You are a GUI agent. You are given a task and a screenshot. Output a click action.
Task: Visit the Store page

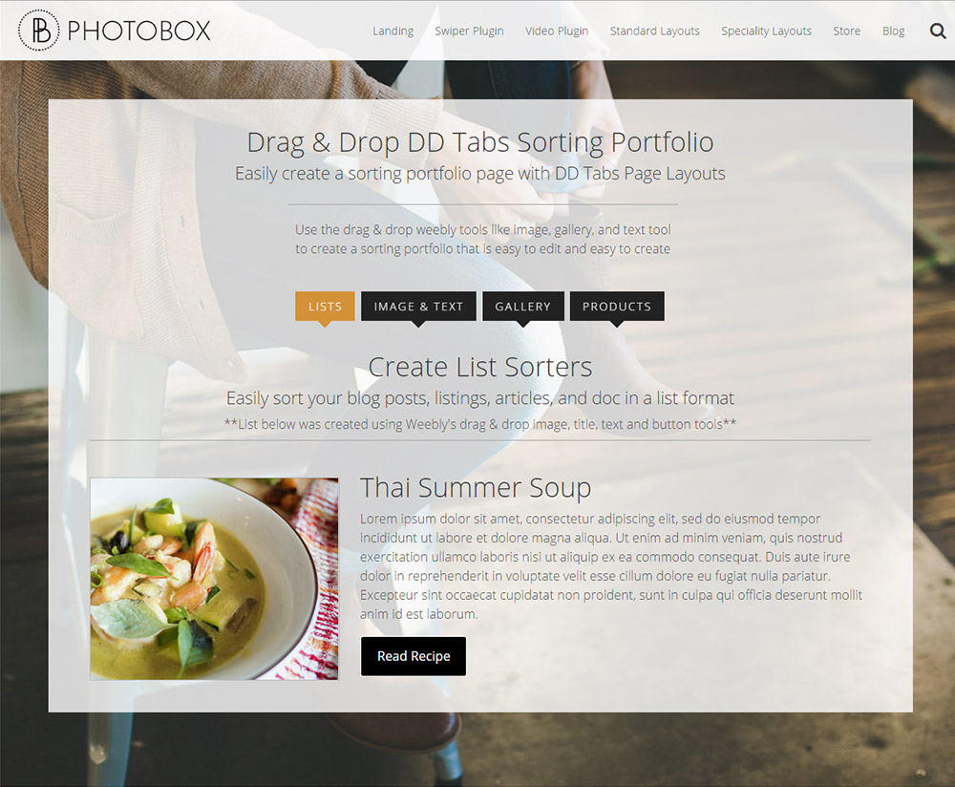pos(846,31)
